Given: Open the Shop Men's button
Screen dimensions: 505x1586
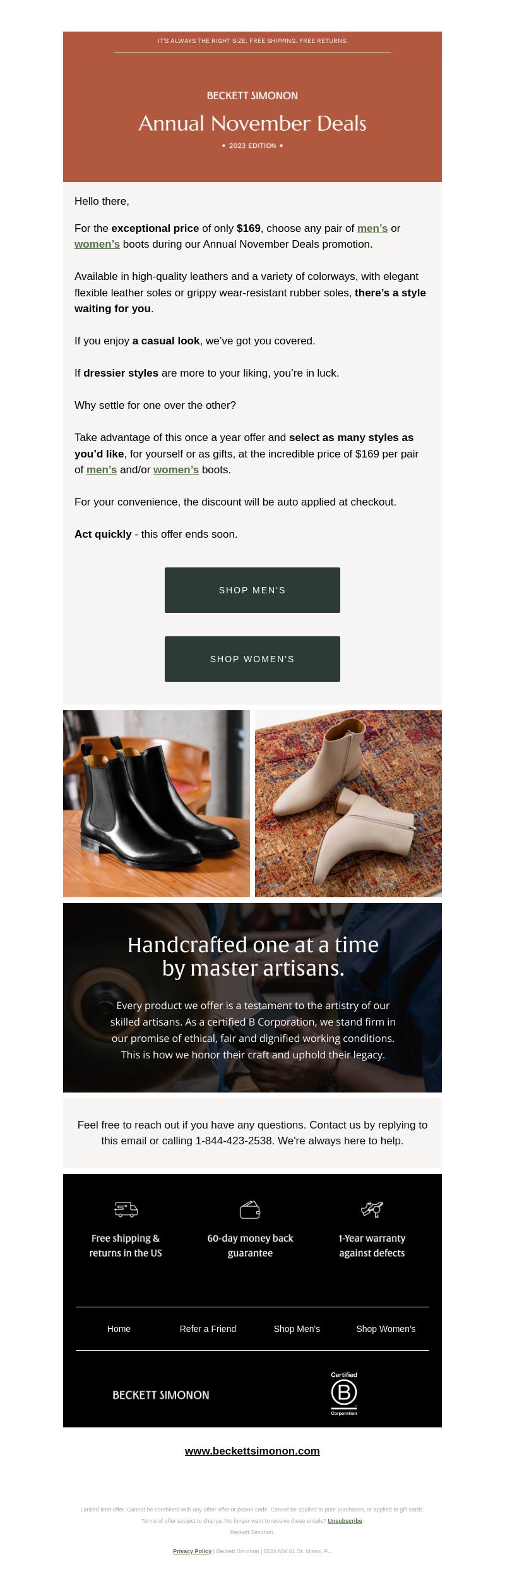Looking at the screenshot, I should pos(252,590).
